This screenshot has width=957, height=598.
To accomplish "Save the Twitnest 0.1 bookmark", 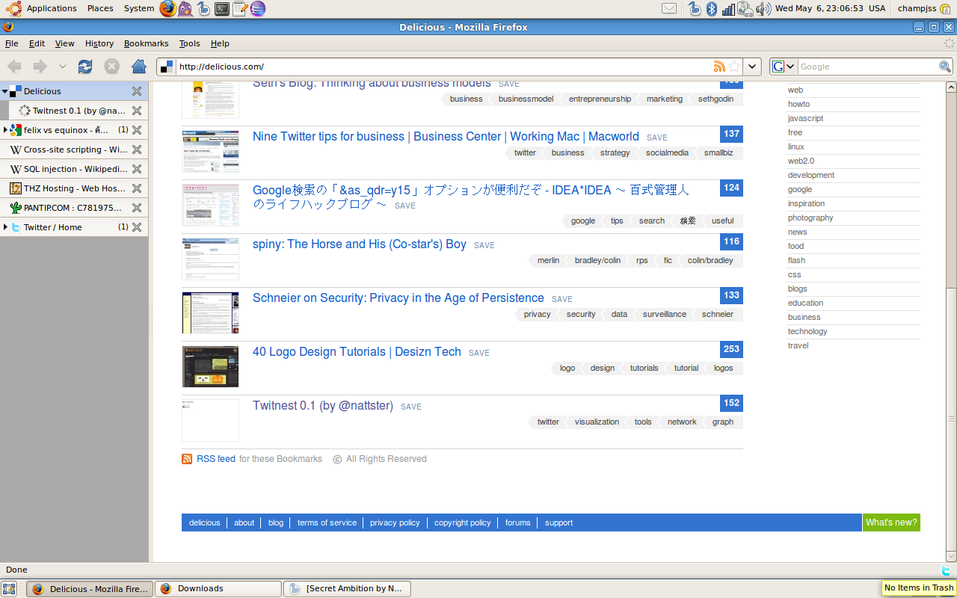I will 411,407.
